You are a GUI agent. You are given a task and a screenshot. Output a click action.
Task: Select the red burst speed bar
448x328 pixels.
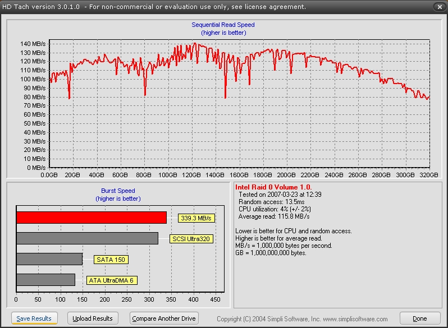(x=92, y=218)
